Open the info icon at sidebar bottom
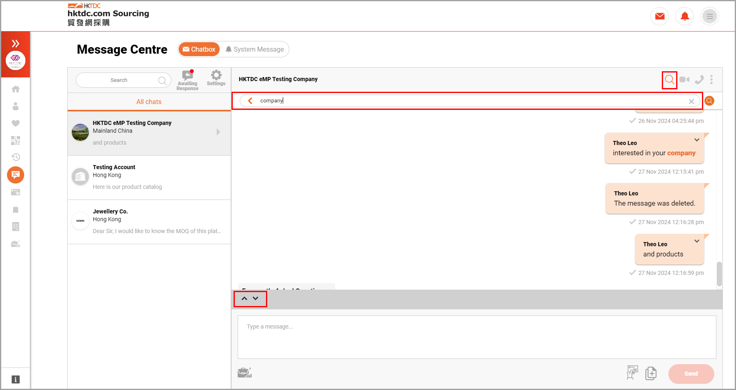Screen dimensions: 736x390 [x=16, y=379]
